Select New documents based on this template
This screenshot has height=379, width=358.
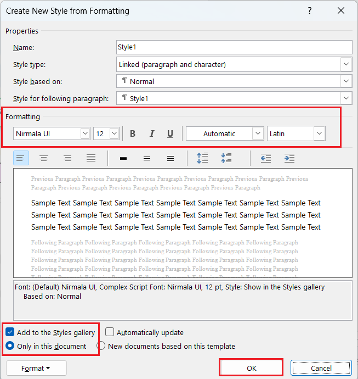click(x=101, y=346)
